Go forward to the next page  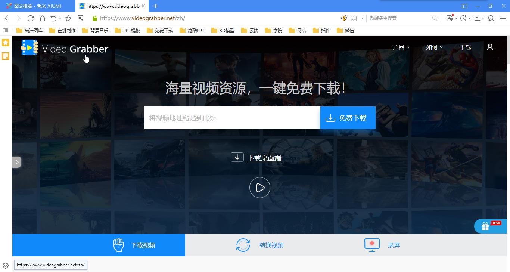pos(19,18)
